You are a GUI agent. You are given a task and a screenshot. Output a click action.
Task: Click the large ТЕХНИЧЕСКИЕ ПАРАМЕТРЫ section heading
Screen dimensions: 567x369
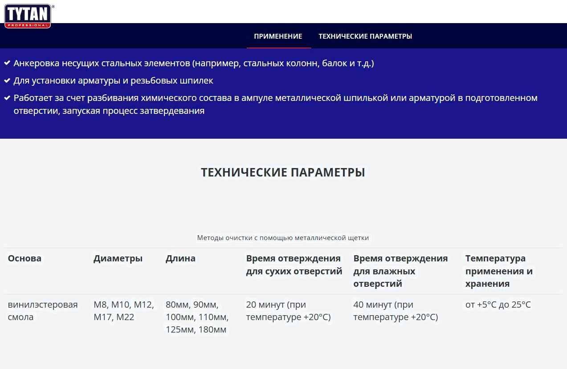click(283, 172)
